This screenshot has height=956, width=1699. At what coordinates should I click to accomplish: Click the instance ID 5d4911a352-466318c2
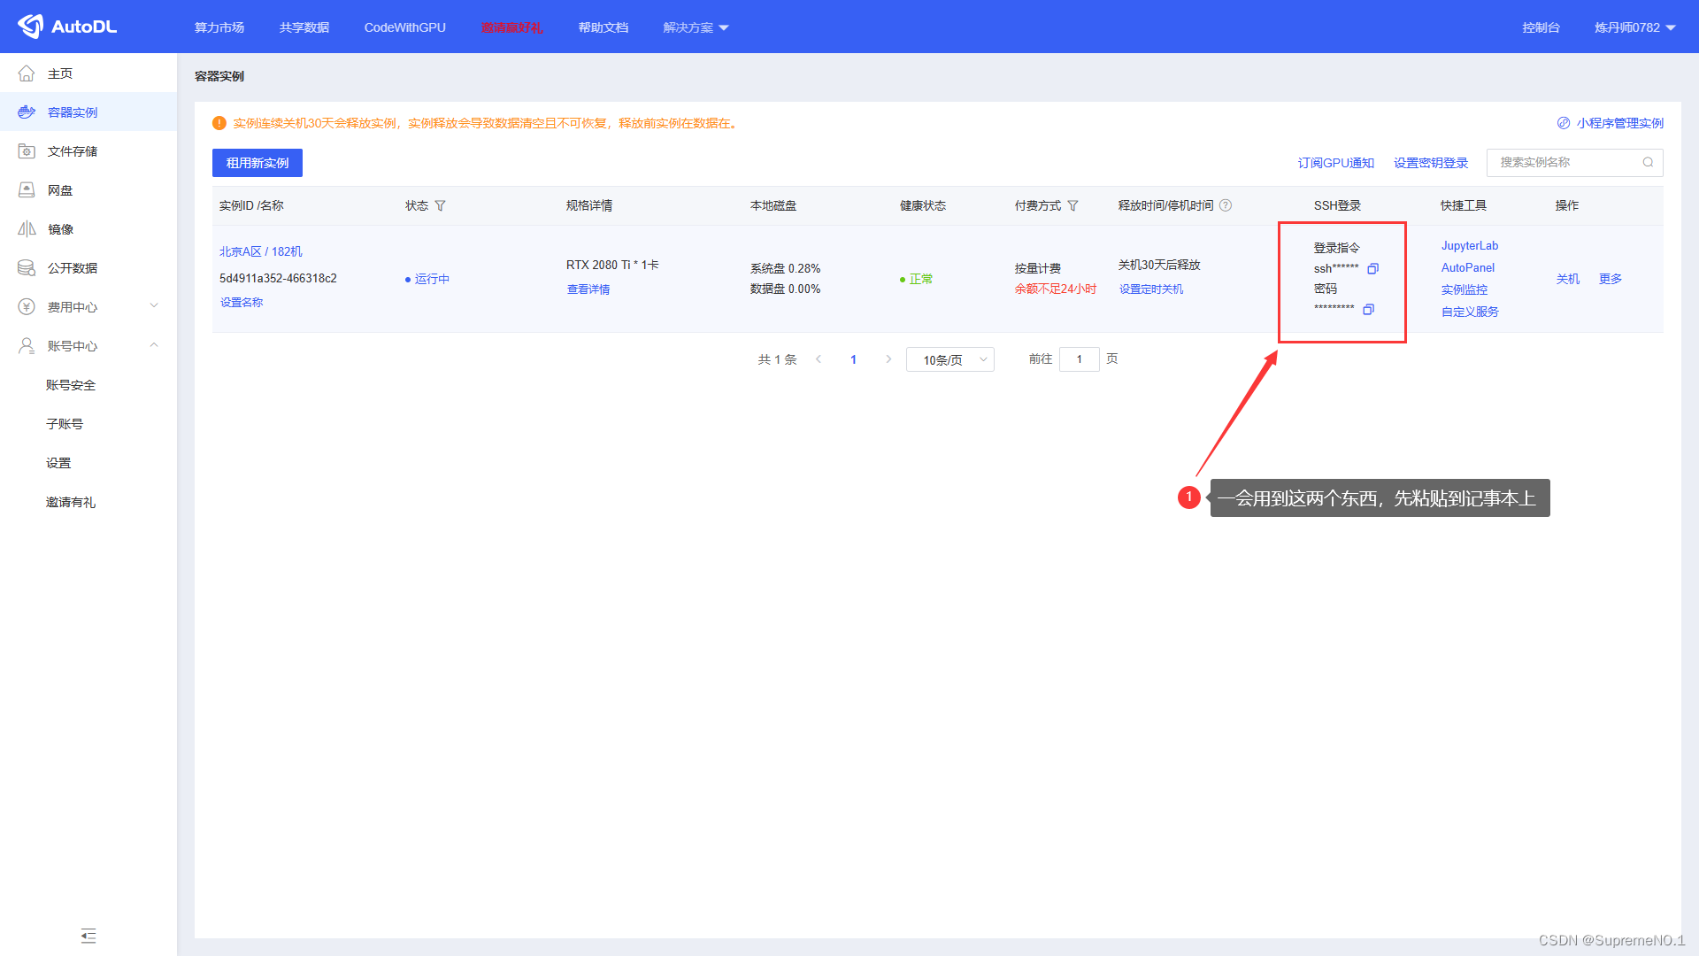pyautogui.click(x=278, y=278)
